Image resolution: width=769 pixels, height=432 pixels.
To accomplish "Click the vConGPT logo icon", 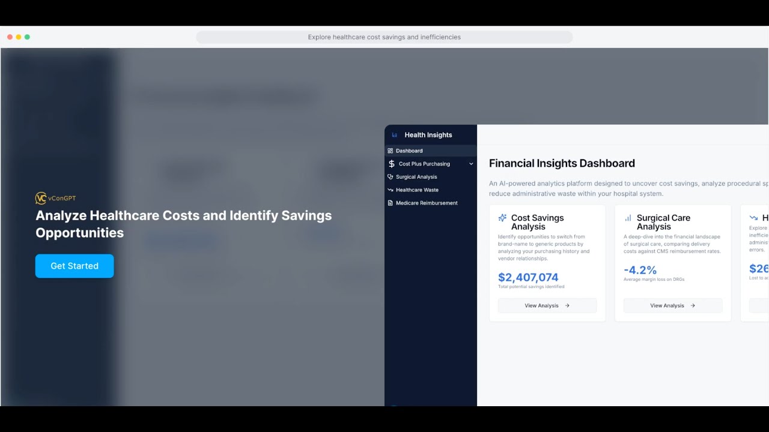I will click(41, 199).
